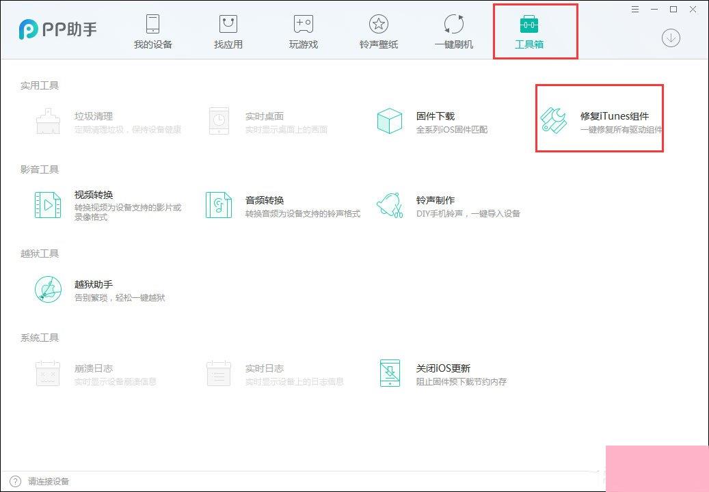Click the 影音工具 section heading

coord(40,169)
